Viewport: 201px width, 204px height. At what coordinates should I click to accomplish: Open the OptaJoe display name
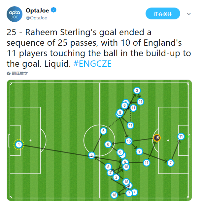click(37, 11)
